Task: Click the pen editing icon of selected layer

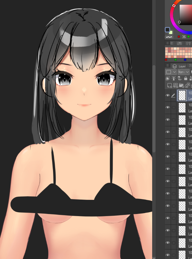Action: (x=173, y=95)
